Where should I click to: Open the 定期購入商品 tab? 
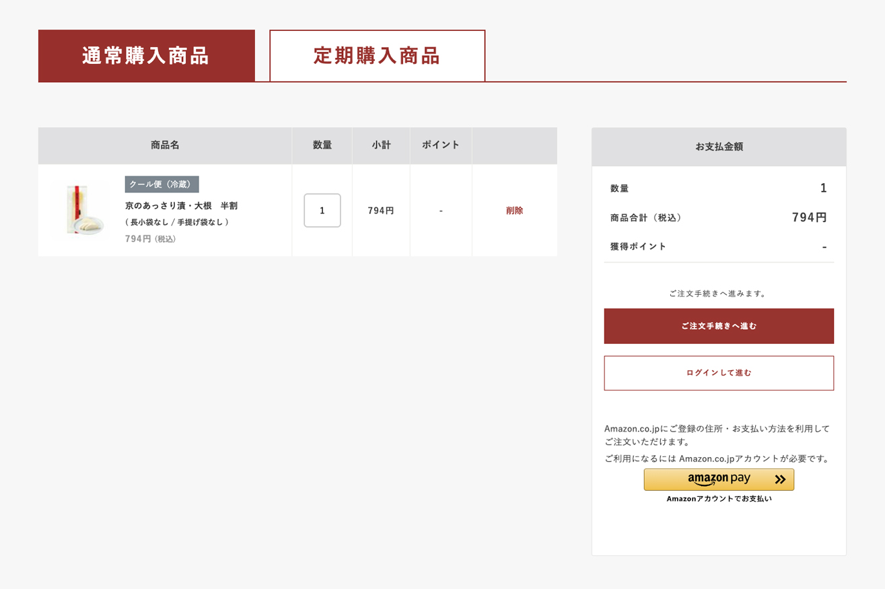coord(377,56)
